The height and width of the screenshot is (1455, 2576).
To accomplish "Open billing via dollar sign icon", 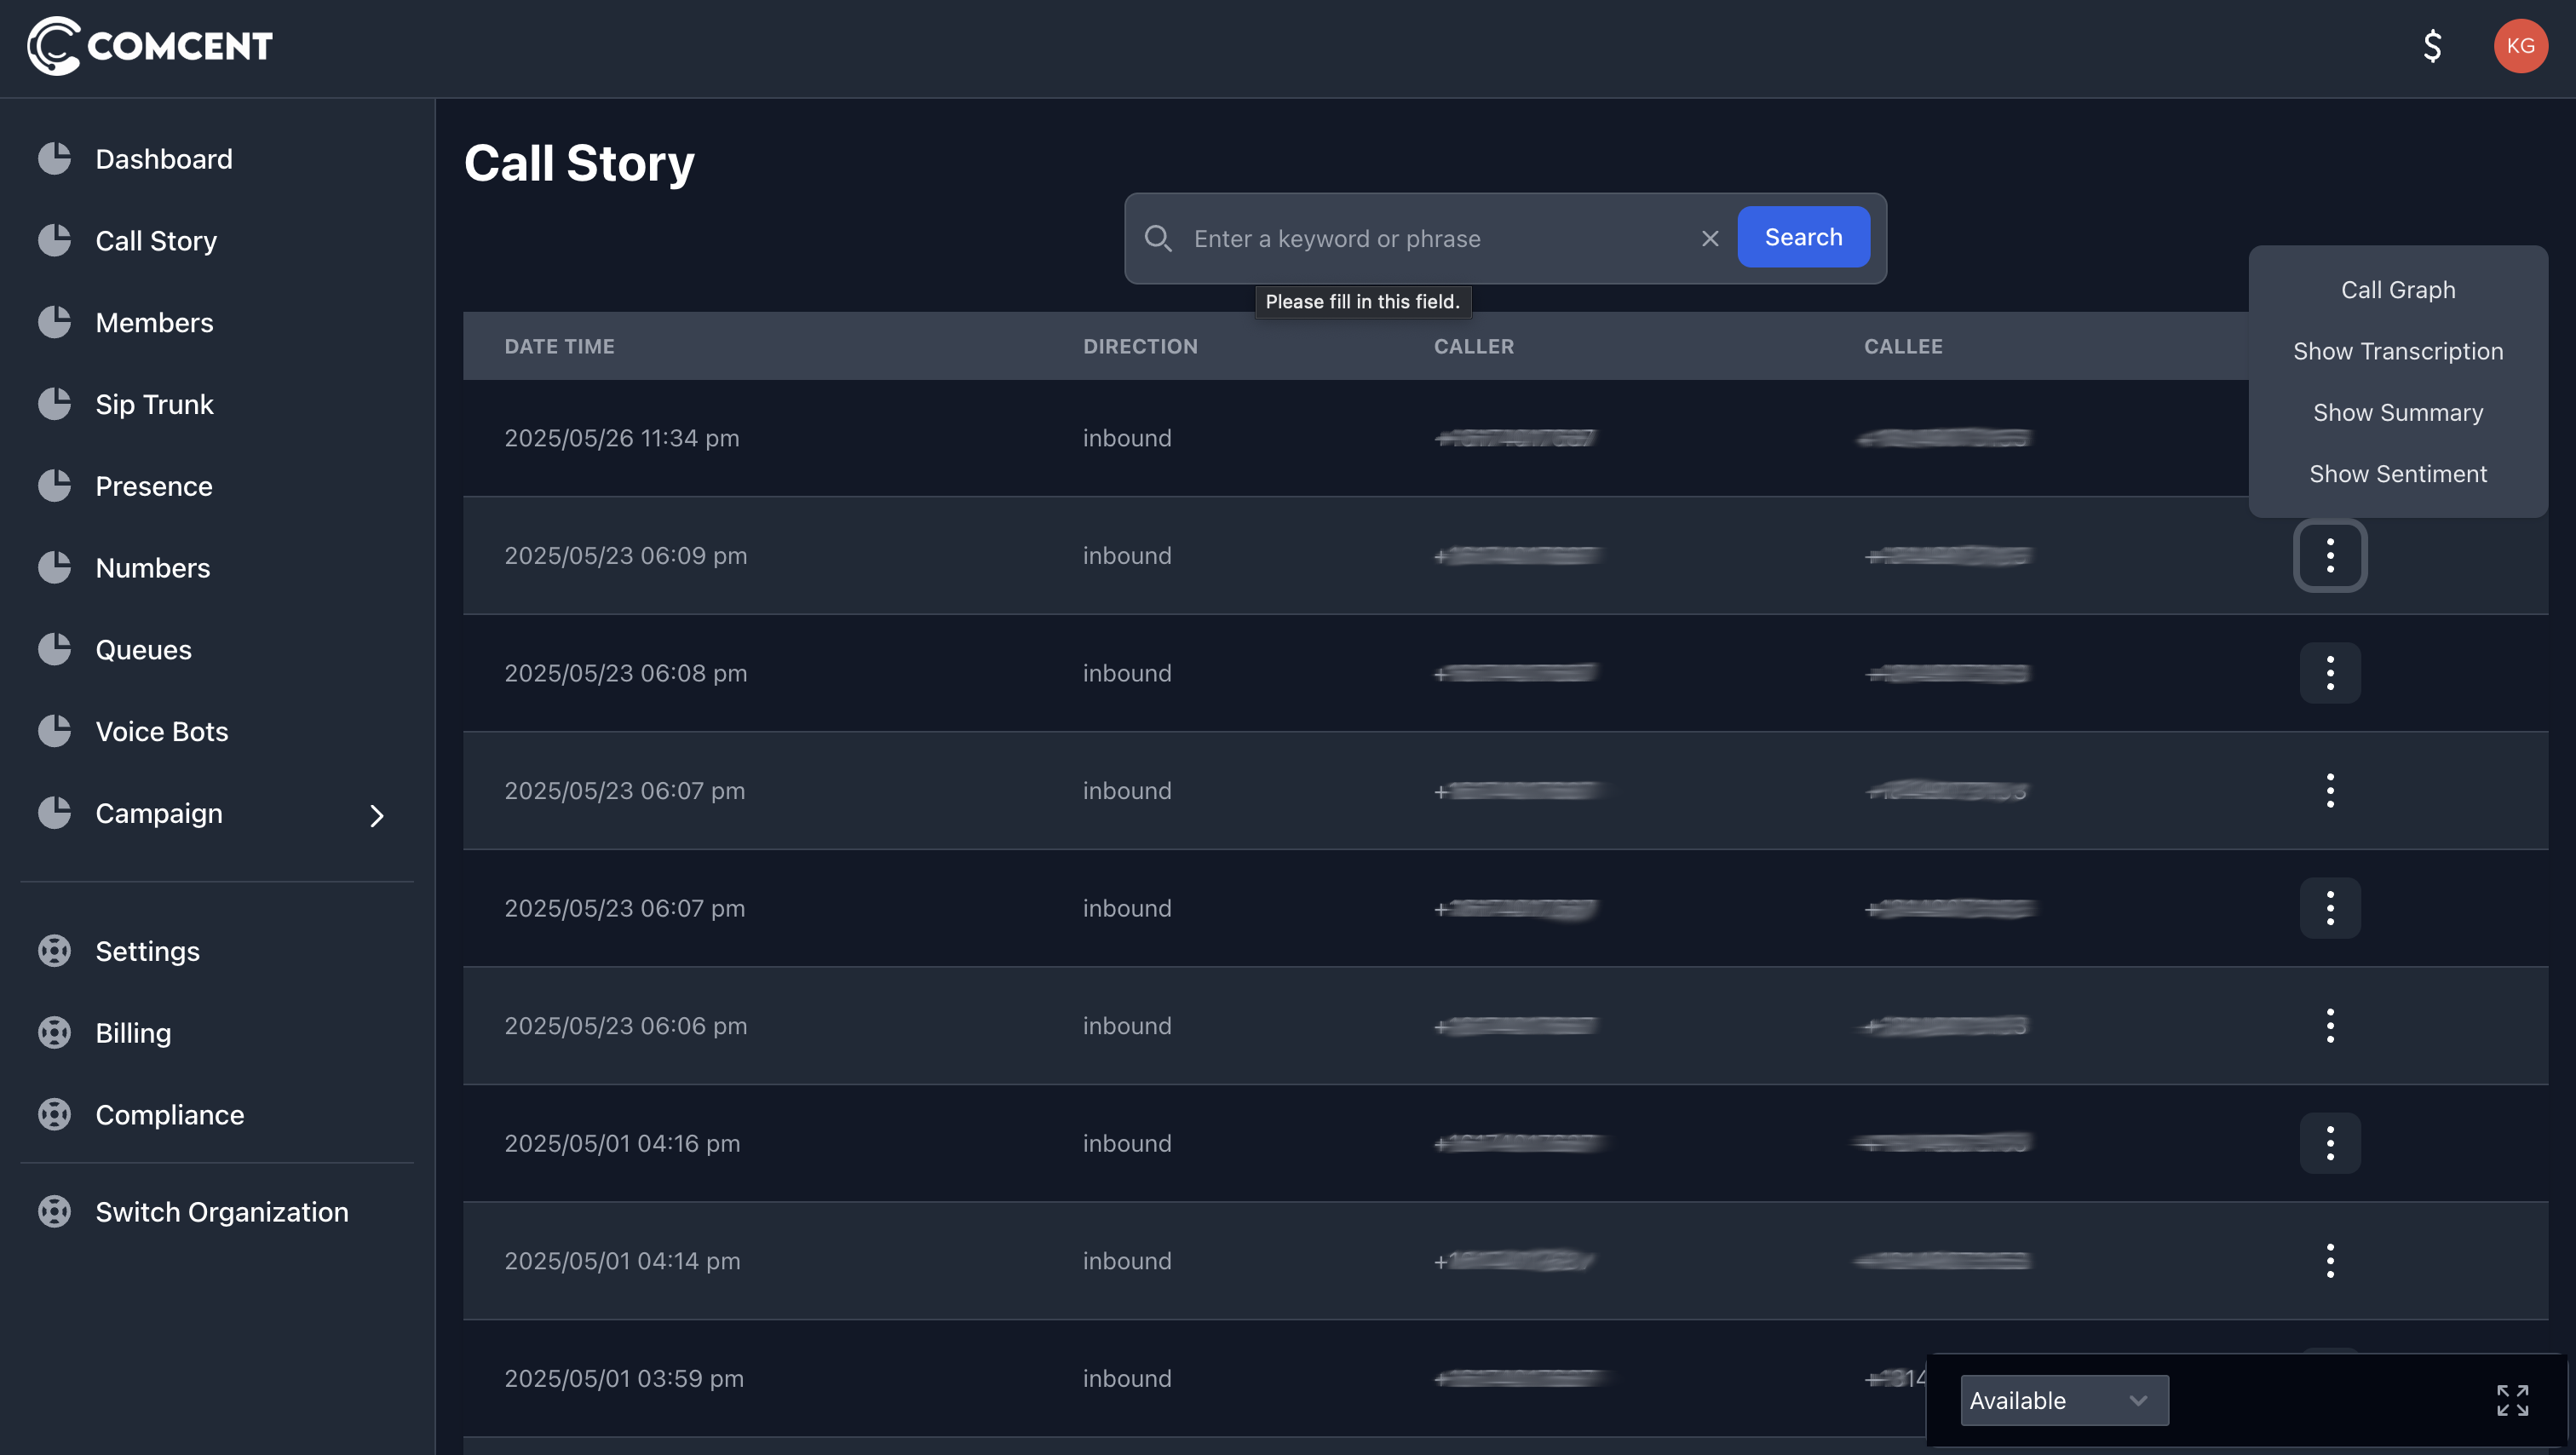I will click(2432, 46).
